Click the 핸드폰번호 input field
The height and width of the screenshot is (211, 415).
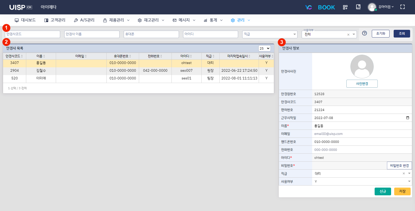coord(362,142)
